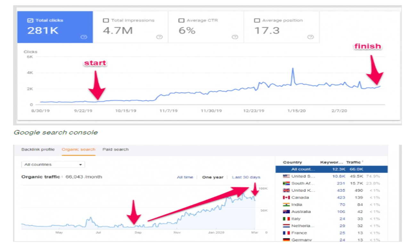Click the South Africa flag icon
The height and width of the screenshot is (246, 410).
[x=287, y=183]
